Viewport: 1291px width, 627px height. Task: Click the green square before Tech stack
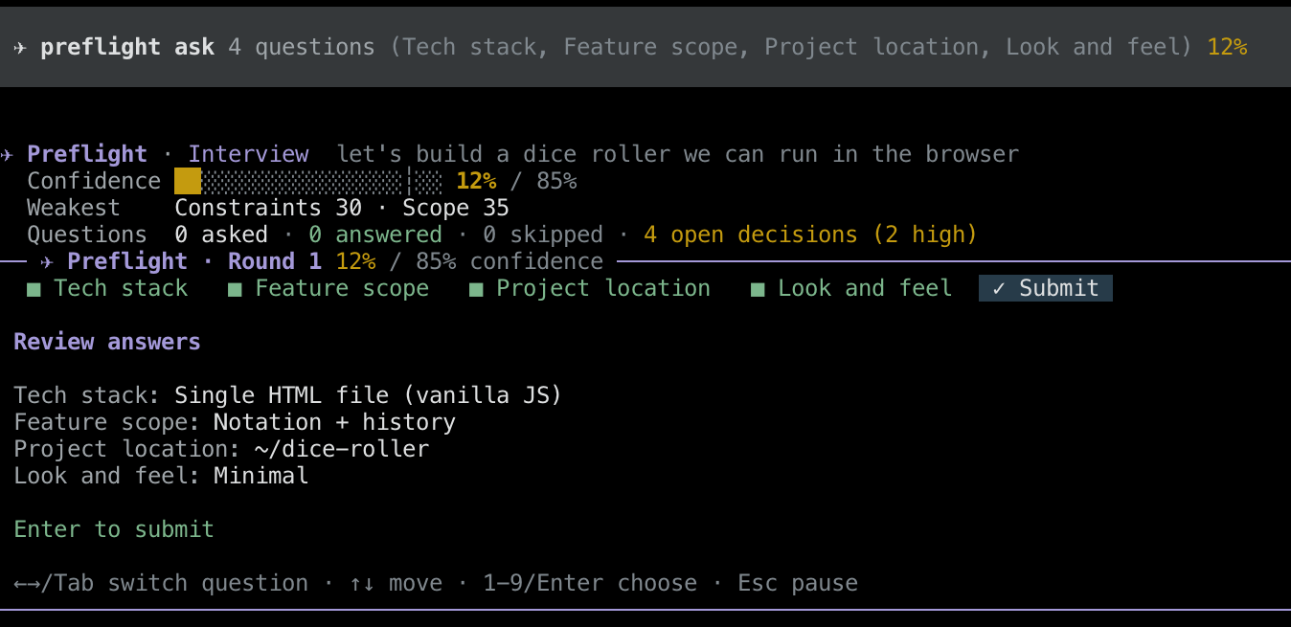[x=34, y=289]
